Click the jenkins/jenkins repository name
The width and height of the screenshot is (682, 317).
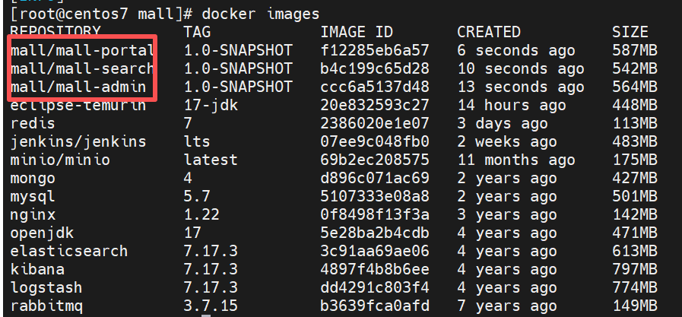tap(78, 141)
